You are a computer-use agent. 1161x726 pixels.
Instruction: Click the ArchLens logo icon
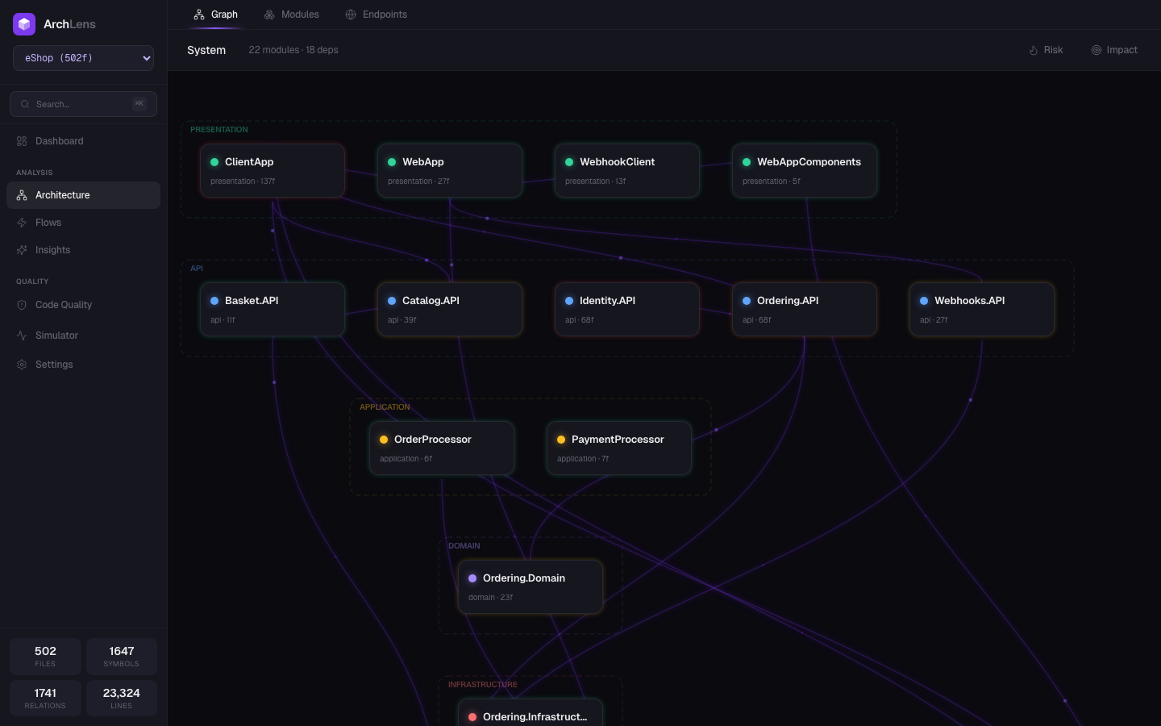(x=24, y=24)
